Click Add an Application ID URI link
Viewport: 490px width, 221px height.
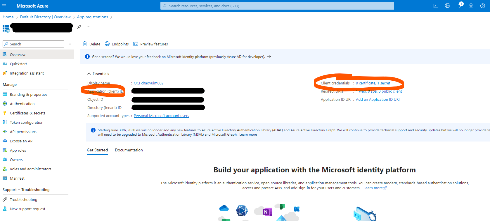pyautogui.click(x=378, y=99)
